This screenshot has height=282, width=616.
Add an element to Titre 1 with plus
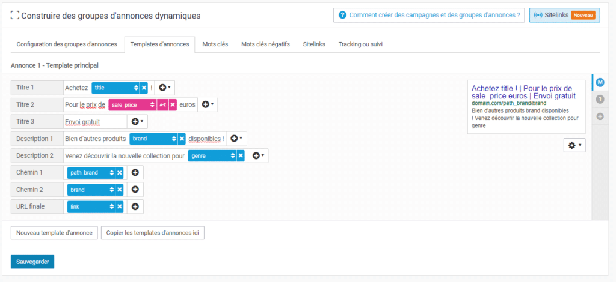pyautogui.click(x=165, y=88)
